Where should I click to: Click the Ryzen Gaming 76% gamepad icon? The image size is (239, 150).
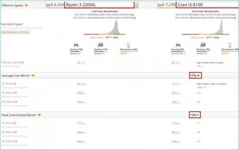(76, 45)
